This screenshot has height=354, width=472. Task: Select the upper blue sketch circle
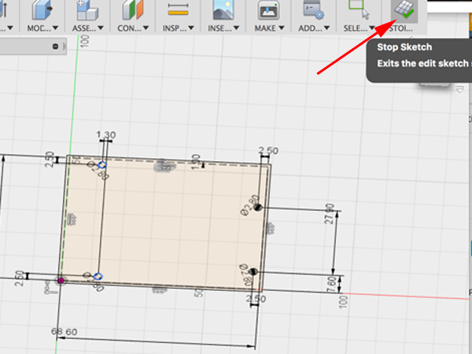pyautogui.click(x=102, y=165)
